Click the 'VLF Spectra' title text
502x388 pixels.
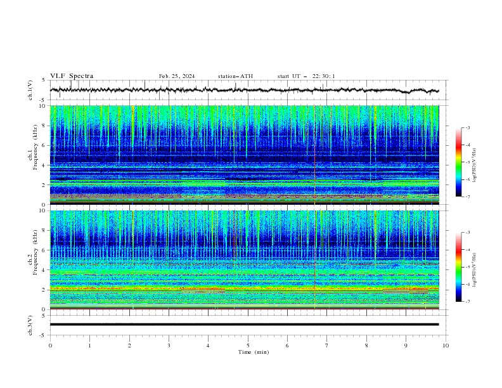72,76
